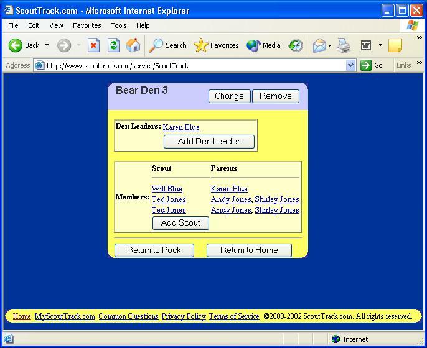
Task: Click the Return to Home button
Action: 249,250
